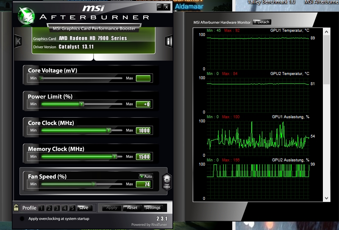
Task: Click the Power Limit slider handle
Action: 81,104
